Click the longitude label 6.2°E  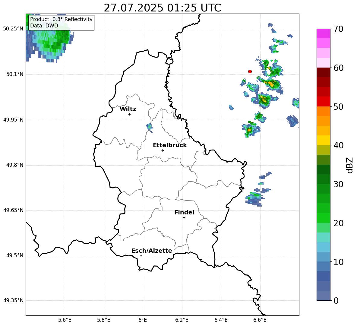coord(182,320)
